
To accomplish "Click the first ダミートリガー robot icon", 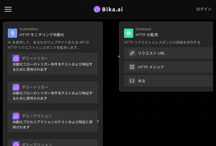I will (16, 58).
